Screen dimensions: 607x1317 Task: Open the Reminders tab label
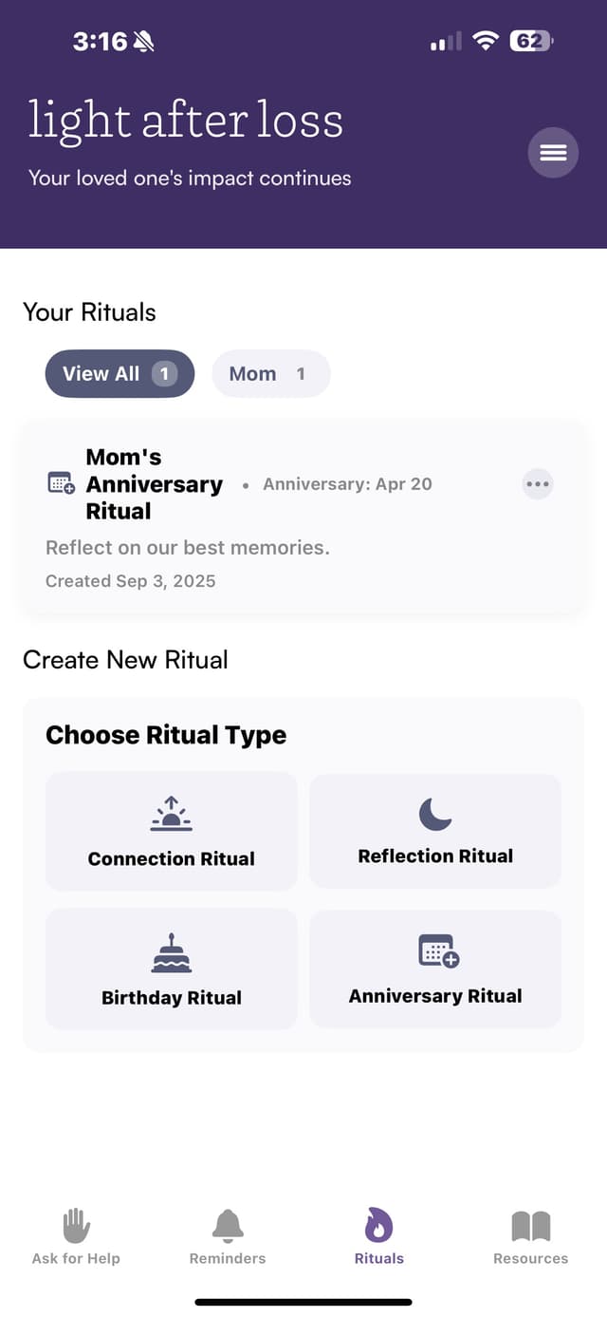point(228,1259)
